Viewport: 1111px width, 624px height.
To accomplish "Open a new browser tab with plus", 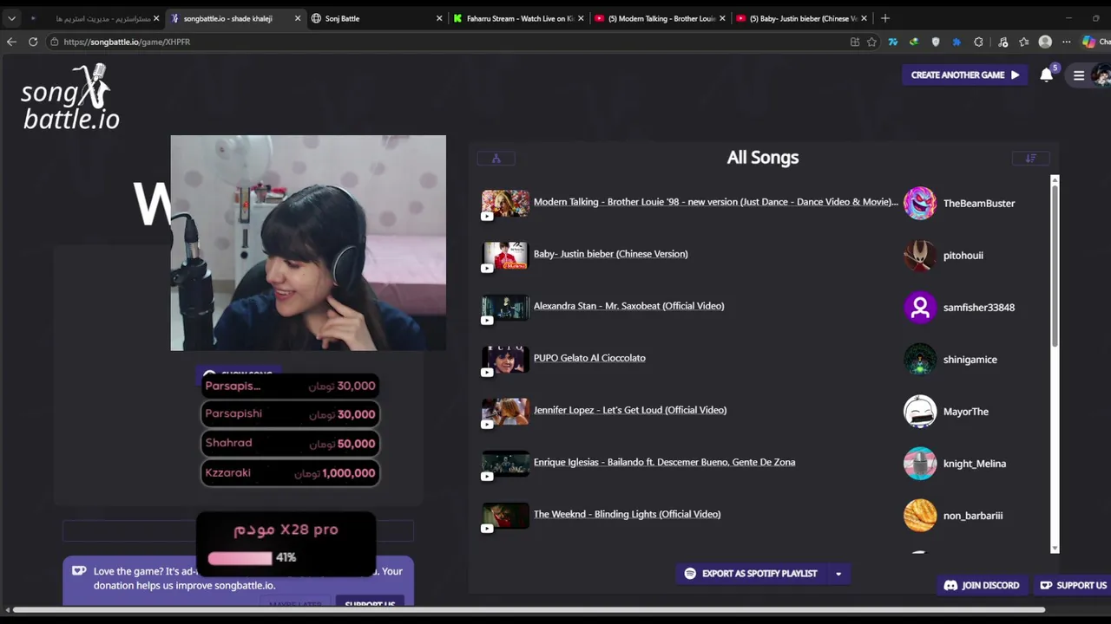I will pyautogui.click(x=884, y=18).
